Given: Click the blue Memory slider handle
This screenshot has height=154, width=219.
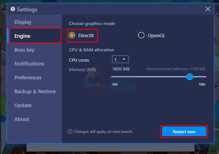Looking at the screenshot, I should pyautogui.click(x=190, y=77).
